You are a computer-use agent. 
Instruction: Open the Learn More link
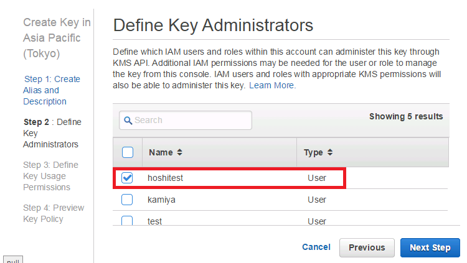coord(273,85)
